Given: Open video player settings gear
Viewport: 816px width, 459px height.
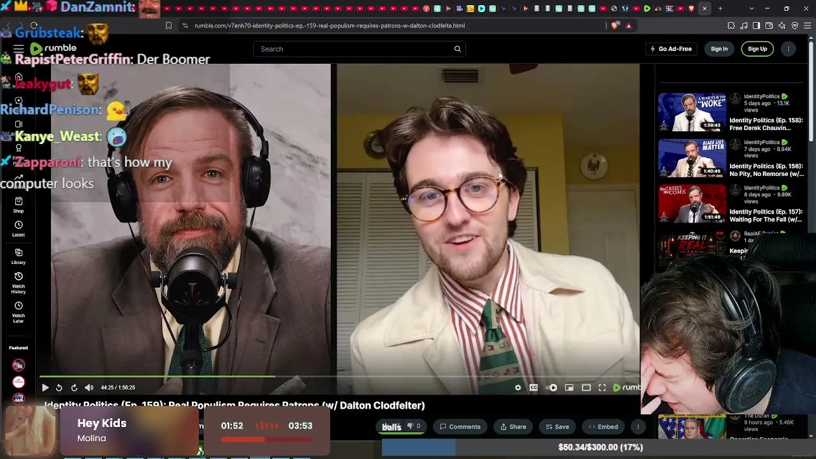Looking at the screenshot, I should coord(518,388).
